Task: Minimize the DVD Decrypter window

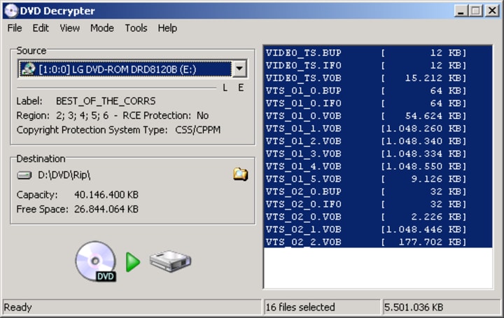Action: 461,11
